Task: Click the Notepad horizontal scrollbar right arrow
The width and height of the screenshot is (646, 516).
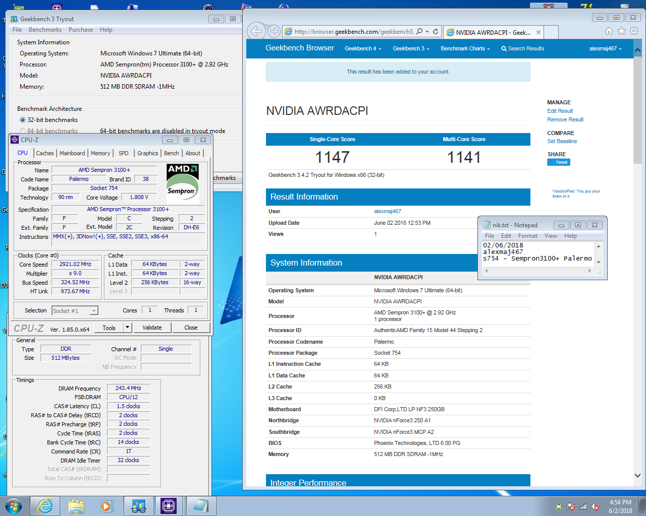Action: point(589,271)
